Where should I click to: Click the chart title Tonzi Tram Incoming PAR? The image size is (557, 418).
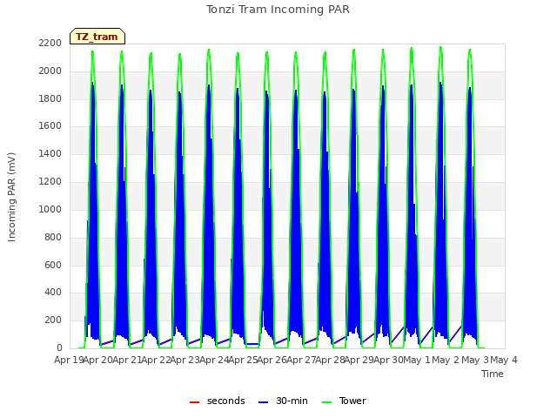point(278,10)
